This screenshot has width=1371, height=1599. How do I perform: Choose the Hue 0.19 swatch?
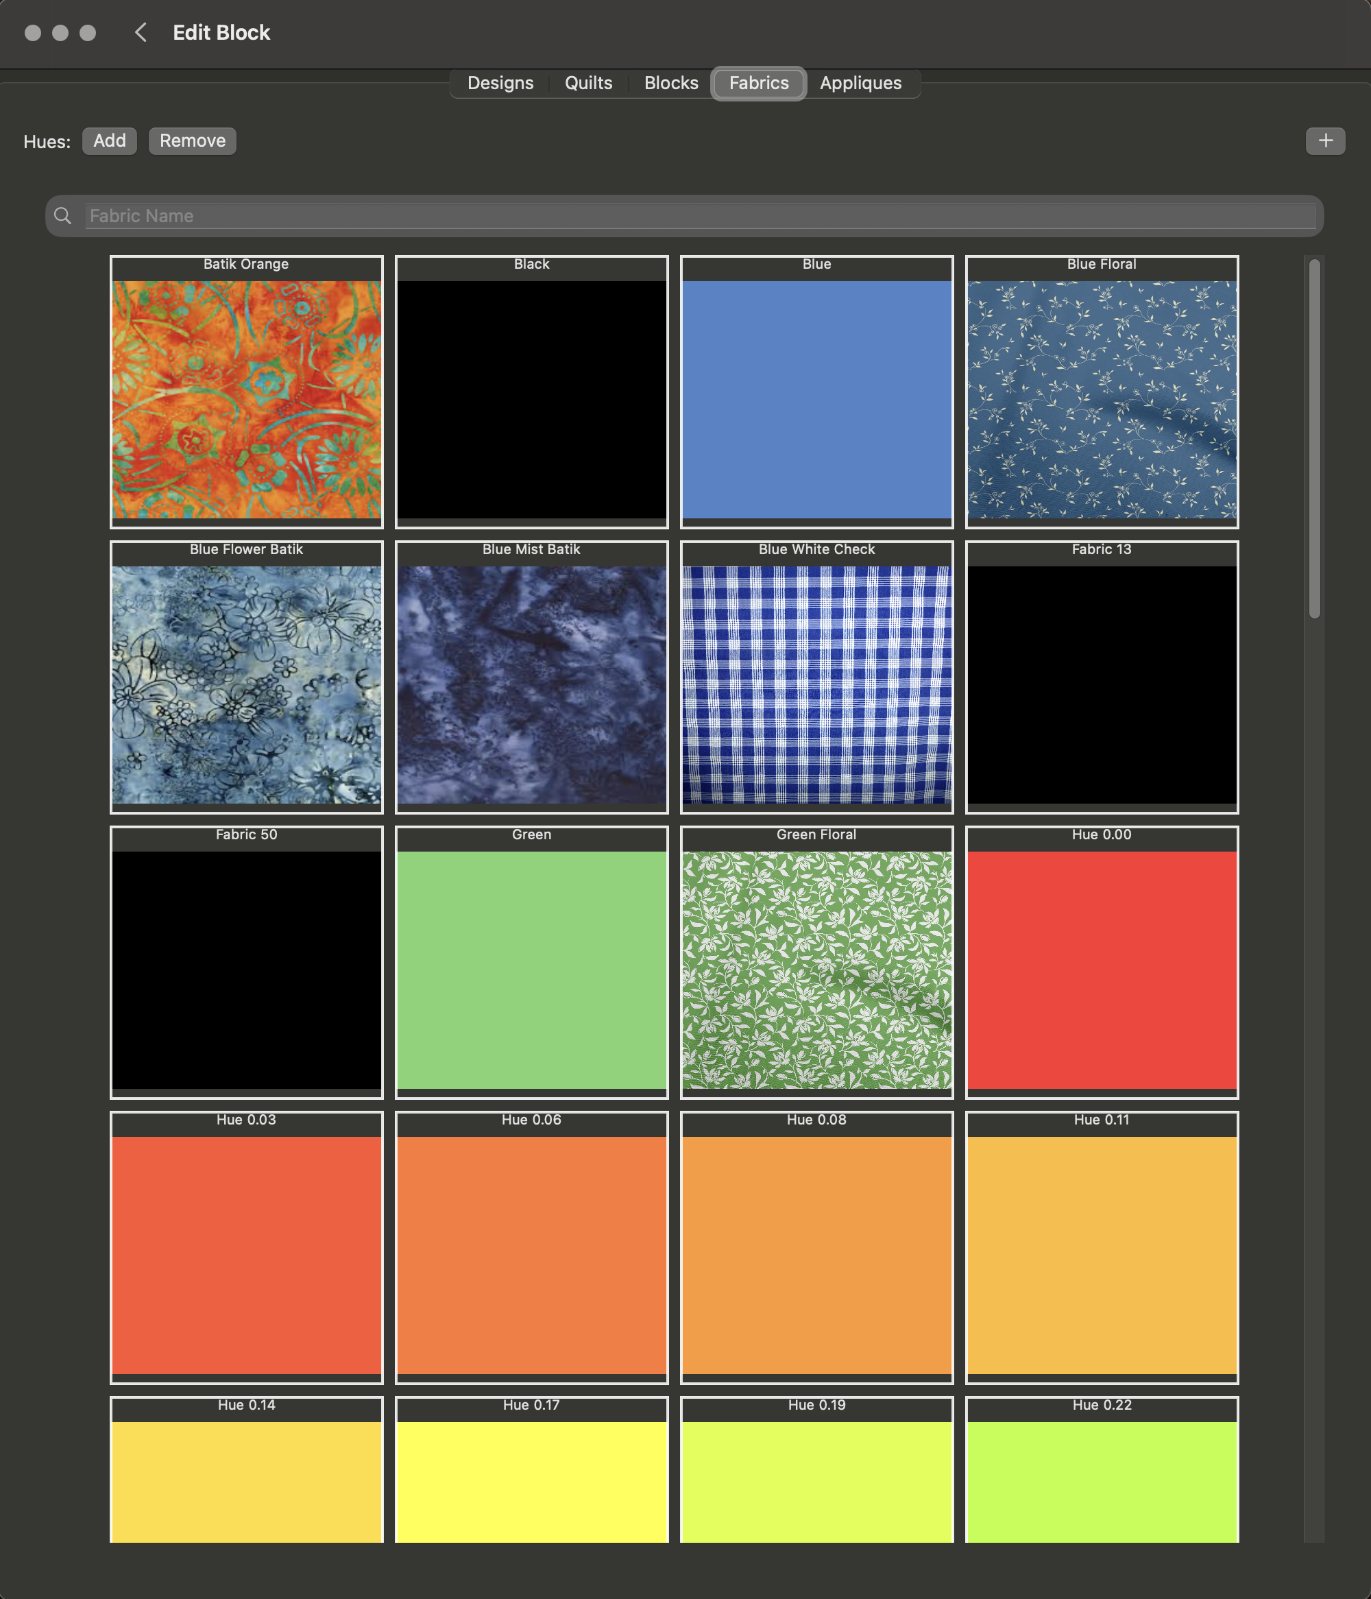tap(816, 1469)
